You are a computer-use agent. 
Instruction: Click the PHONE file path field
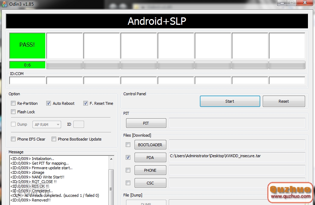(x=237, y=170)
